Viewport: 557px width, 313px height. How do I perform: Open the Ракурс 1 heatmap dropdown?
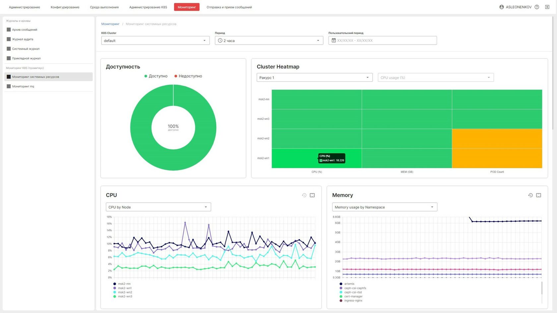pos(315,78)
